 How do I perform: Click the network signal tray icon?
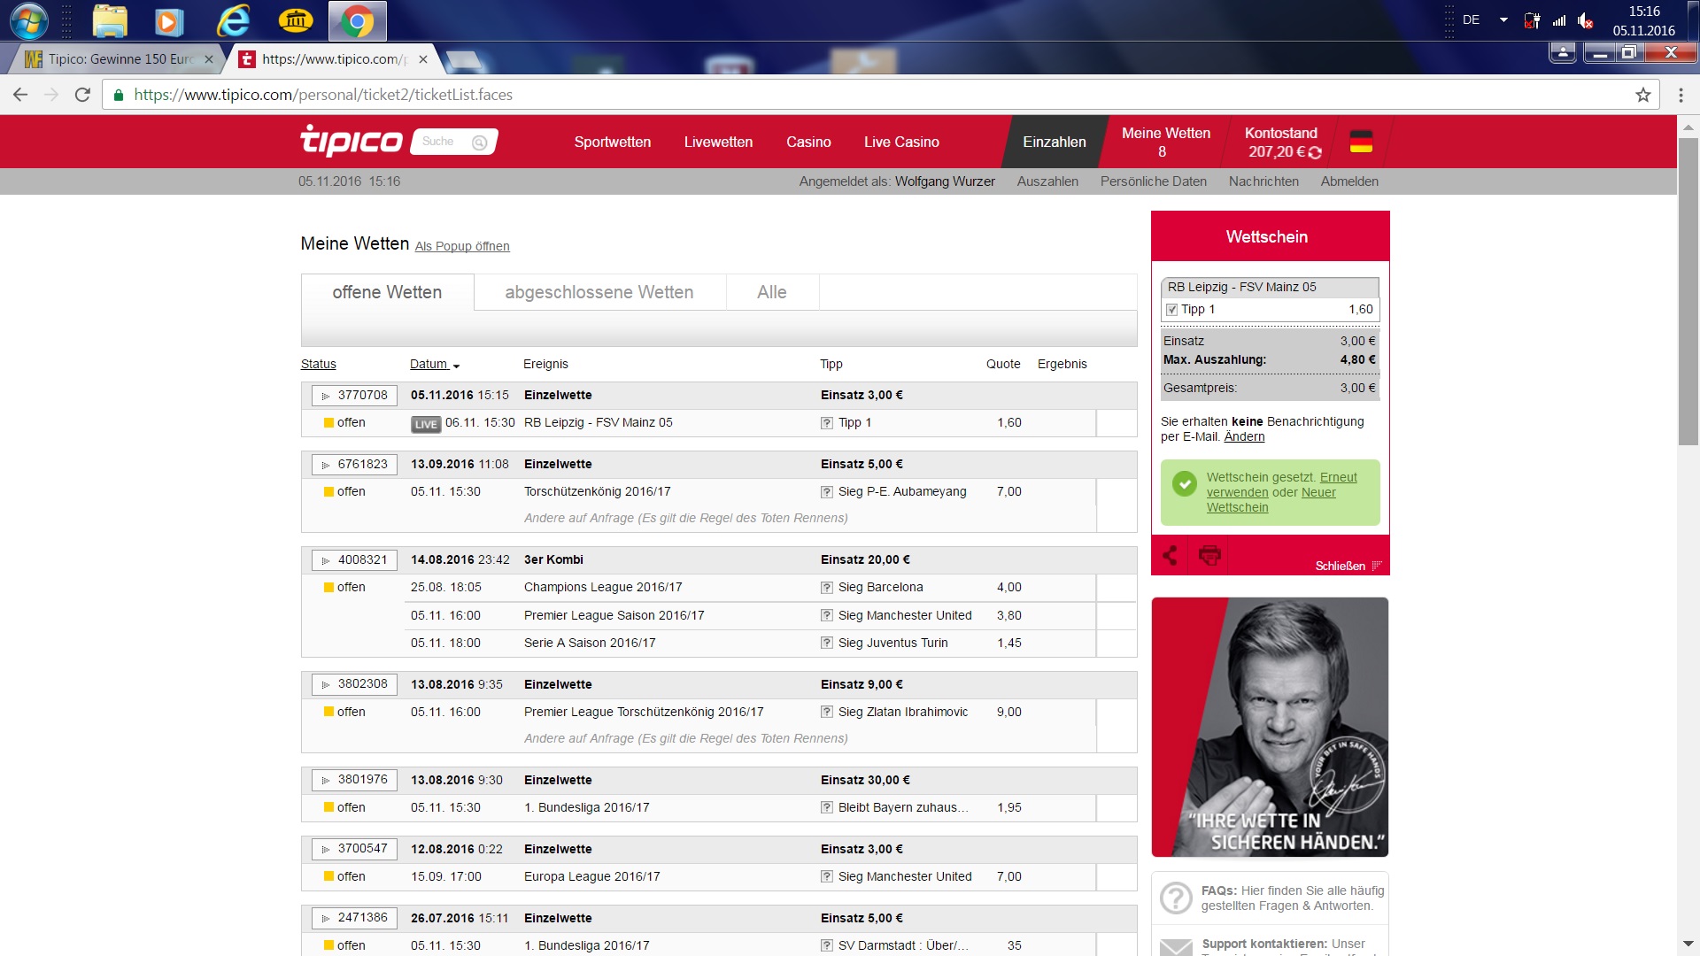(1558, 20)
